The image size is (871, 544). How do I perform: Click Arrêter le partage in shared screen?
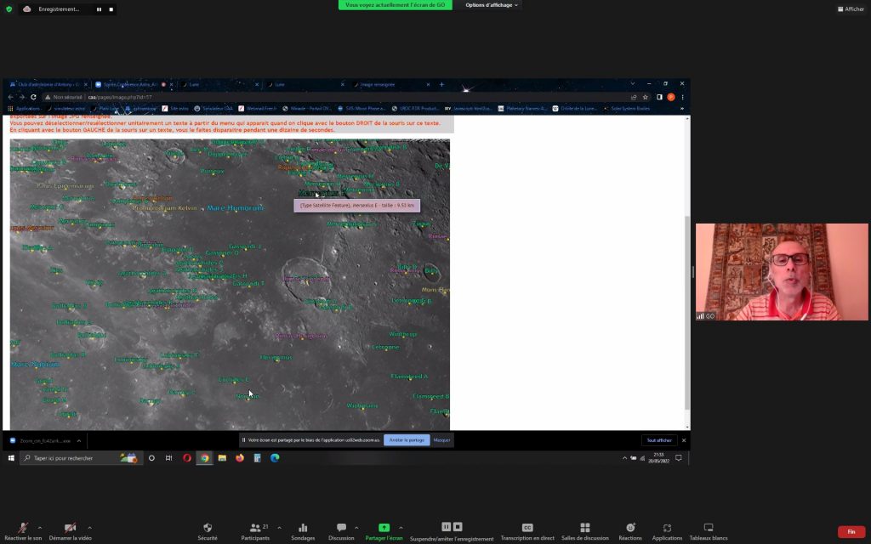pyautogui.click(x=407, y=440)
